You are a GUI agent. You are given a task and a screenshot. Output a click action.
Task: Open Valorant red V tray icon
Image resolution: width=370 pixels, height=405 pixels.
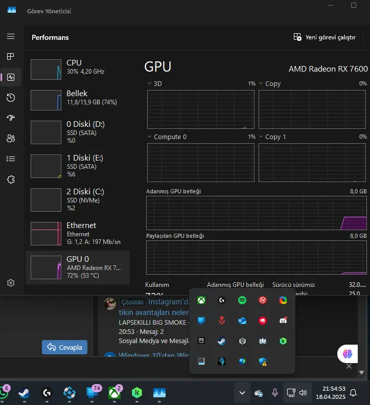tap(222, 321)
